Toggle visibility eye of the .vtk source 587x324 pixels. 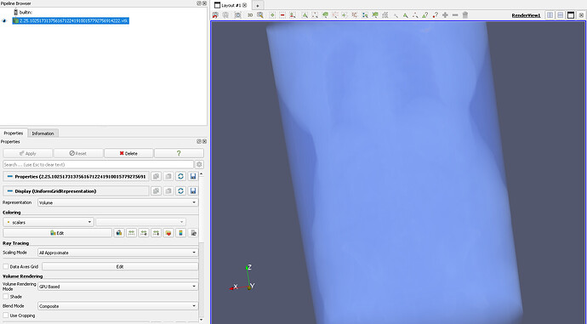[4, 21]
